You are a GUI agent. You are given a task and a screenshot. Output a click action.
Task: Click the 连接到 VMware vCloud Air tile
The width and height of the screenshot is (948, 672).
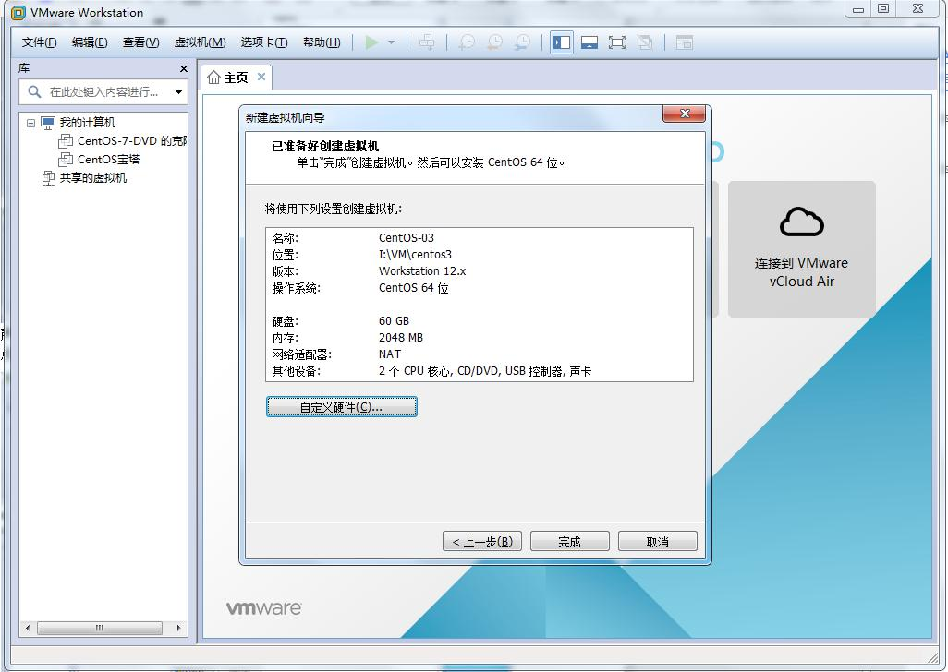tap(802, 248)
